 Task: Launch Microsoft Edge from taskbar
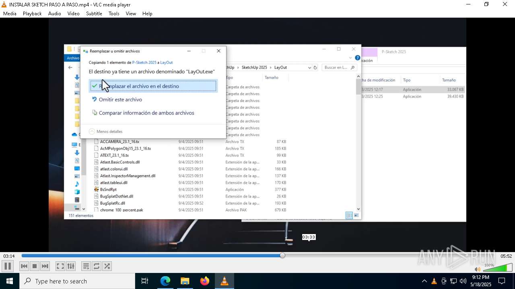pos(165,281)
